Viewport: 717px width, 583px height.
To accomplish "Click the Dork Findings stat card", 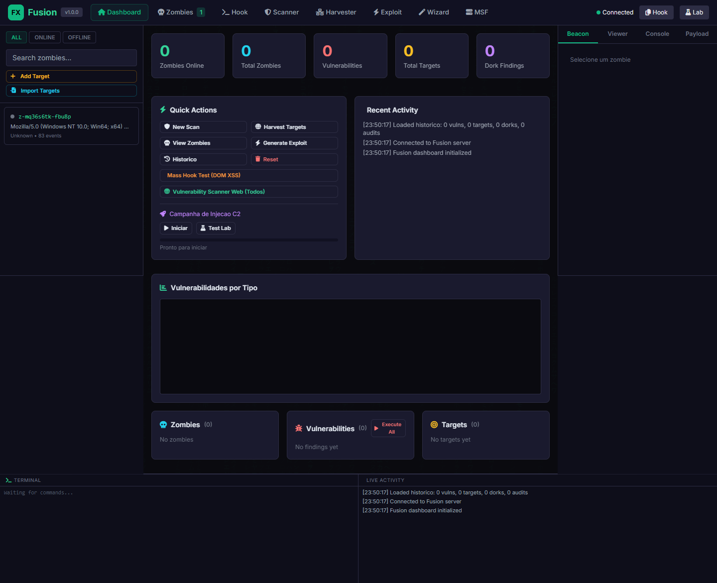I will [x=513, y=56].
